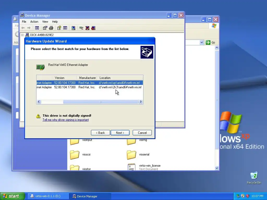Viewport: 267px width, 200px height.
Task: Toggle the Show/Hide Action Pane toolbar icon
Action: (x=65, y=28)
